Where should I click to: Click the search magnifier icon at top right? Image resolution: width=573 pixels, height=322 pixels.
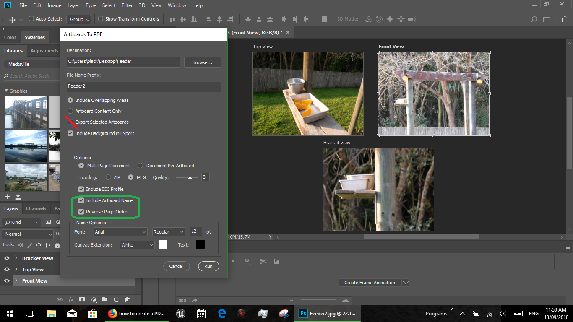point(534,19)
